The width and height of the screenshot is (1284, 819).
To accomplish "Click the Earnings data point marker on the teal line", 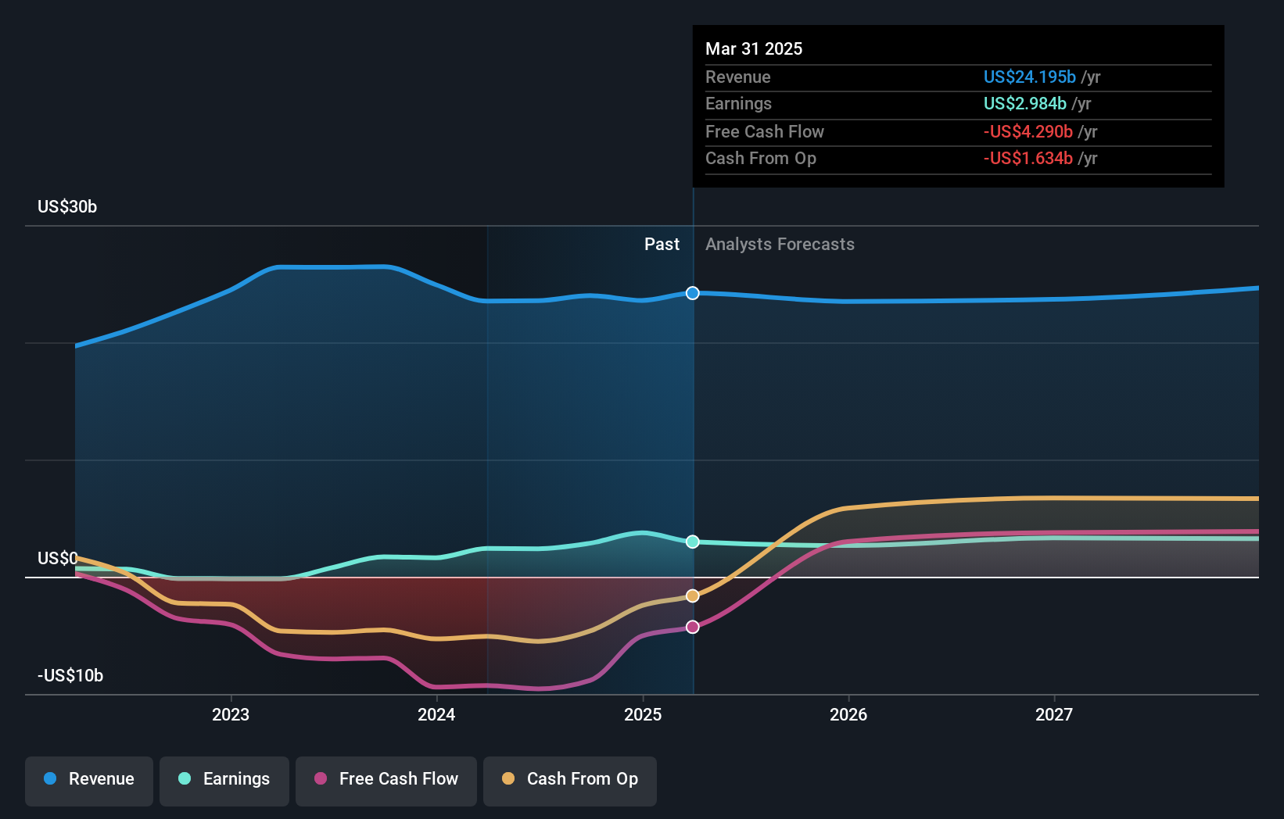I will click(693, 542).
